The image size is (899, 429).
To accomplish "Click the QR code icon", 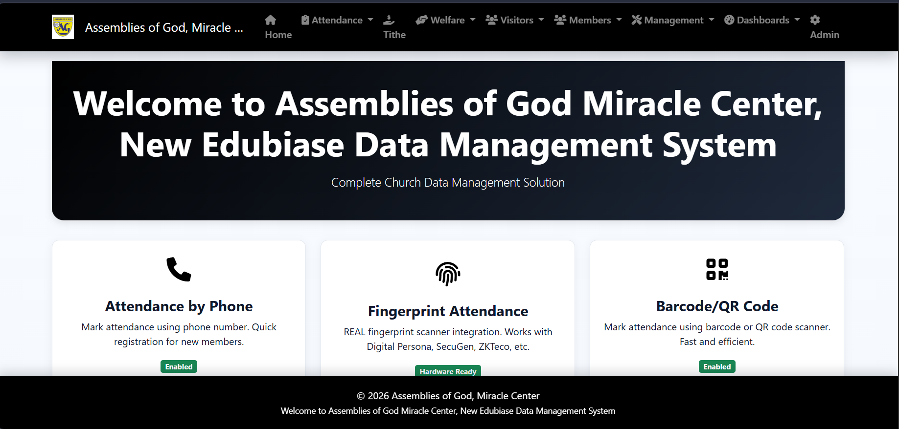I will tap(717, 269).
